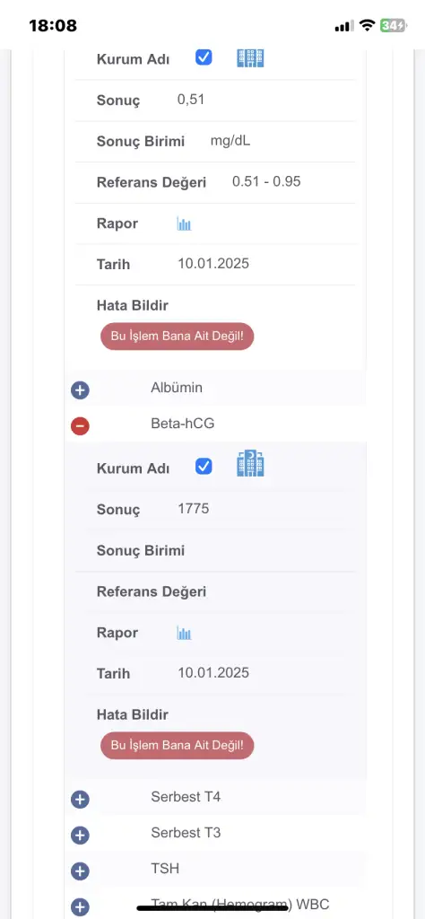Open the report chart icon dated above Albümin
425x919 pixels.
coord(184,223)
